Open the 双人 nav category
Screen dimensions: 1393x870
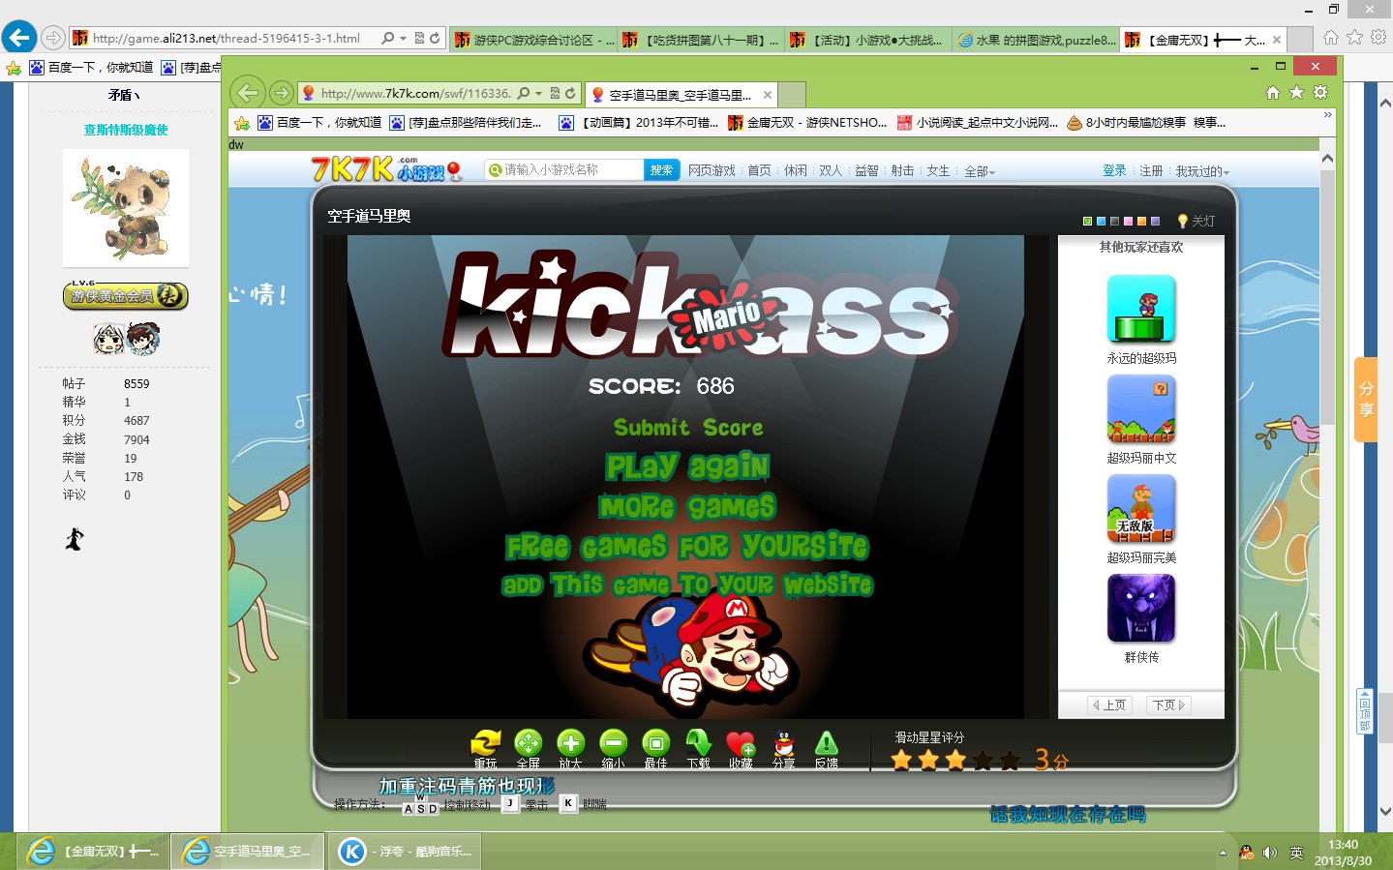click(831, 170)
